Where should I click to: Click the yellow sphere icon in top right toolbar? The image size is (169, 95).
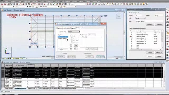click(144, 4)
